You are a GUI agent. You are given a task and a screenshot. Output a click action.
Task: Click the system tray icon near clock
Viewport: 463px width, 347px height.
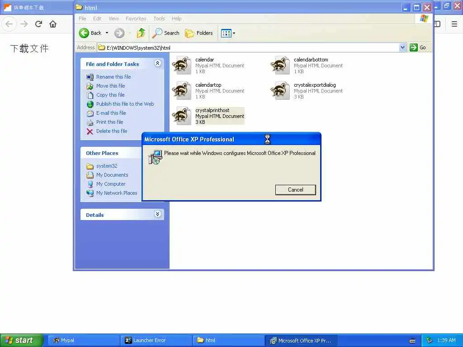[430, 341]
